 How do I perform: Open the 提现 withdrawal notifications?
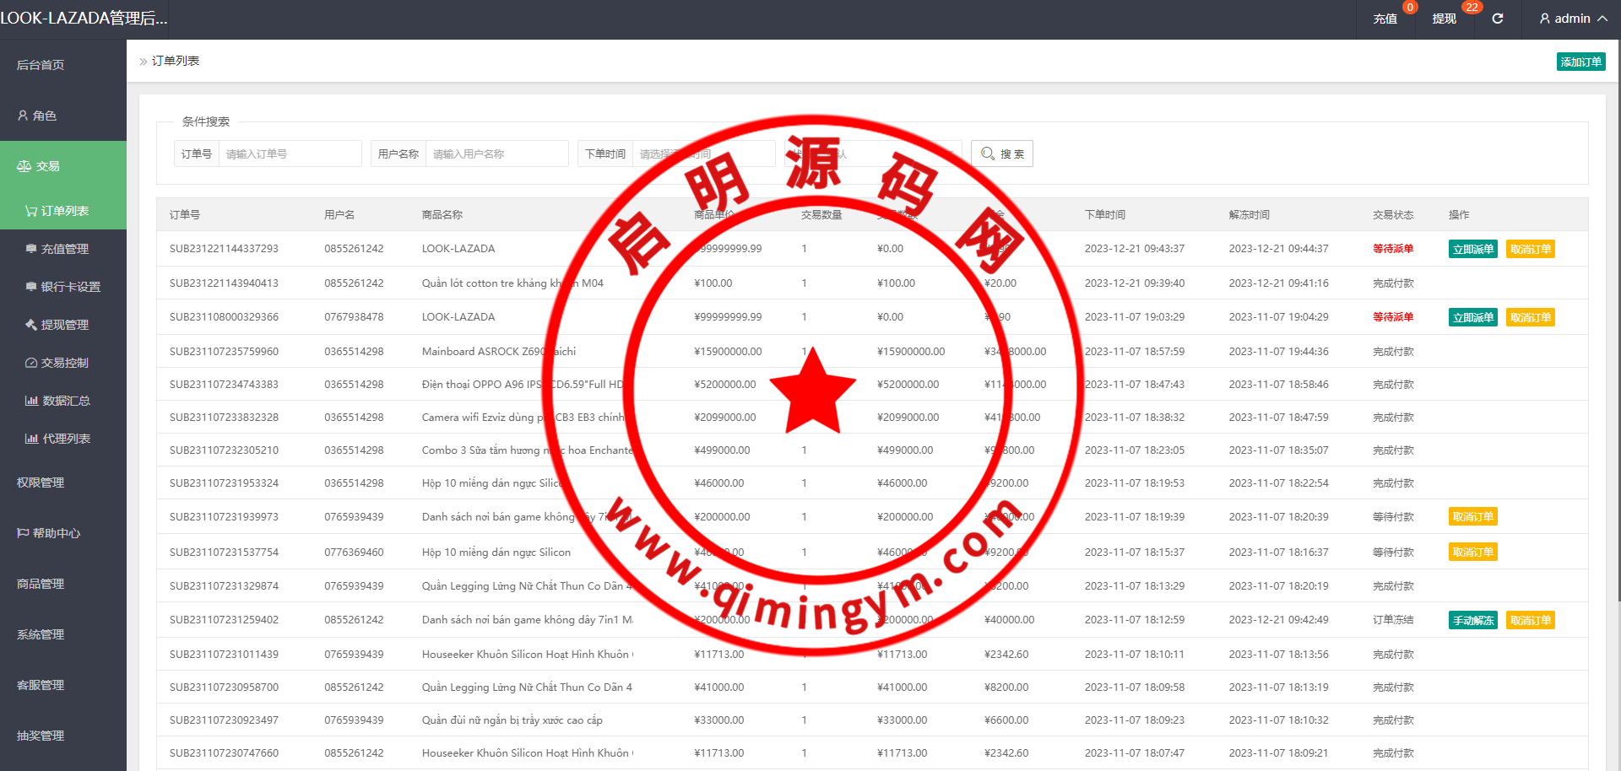click(1444, 19)
